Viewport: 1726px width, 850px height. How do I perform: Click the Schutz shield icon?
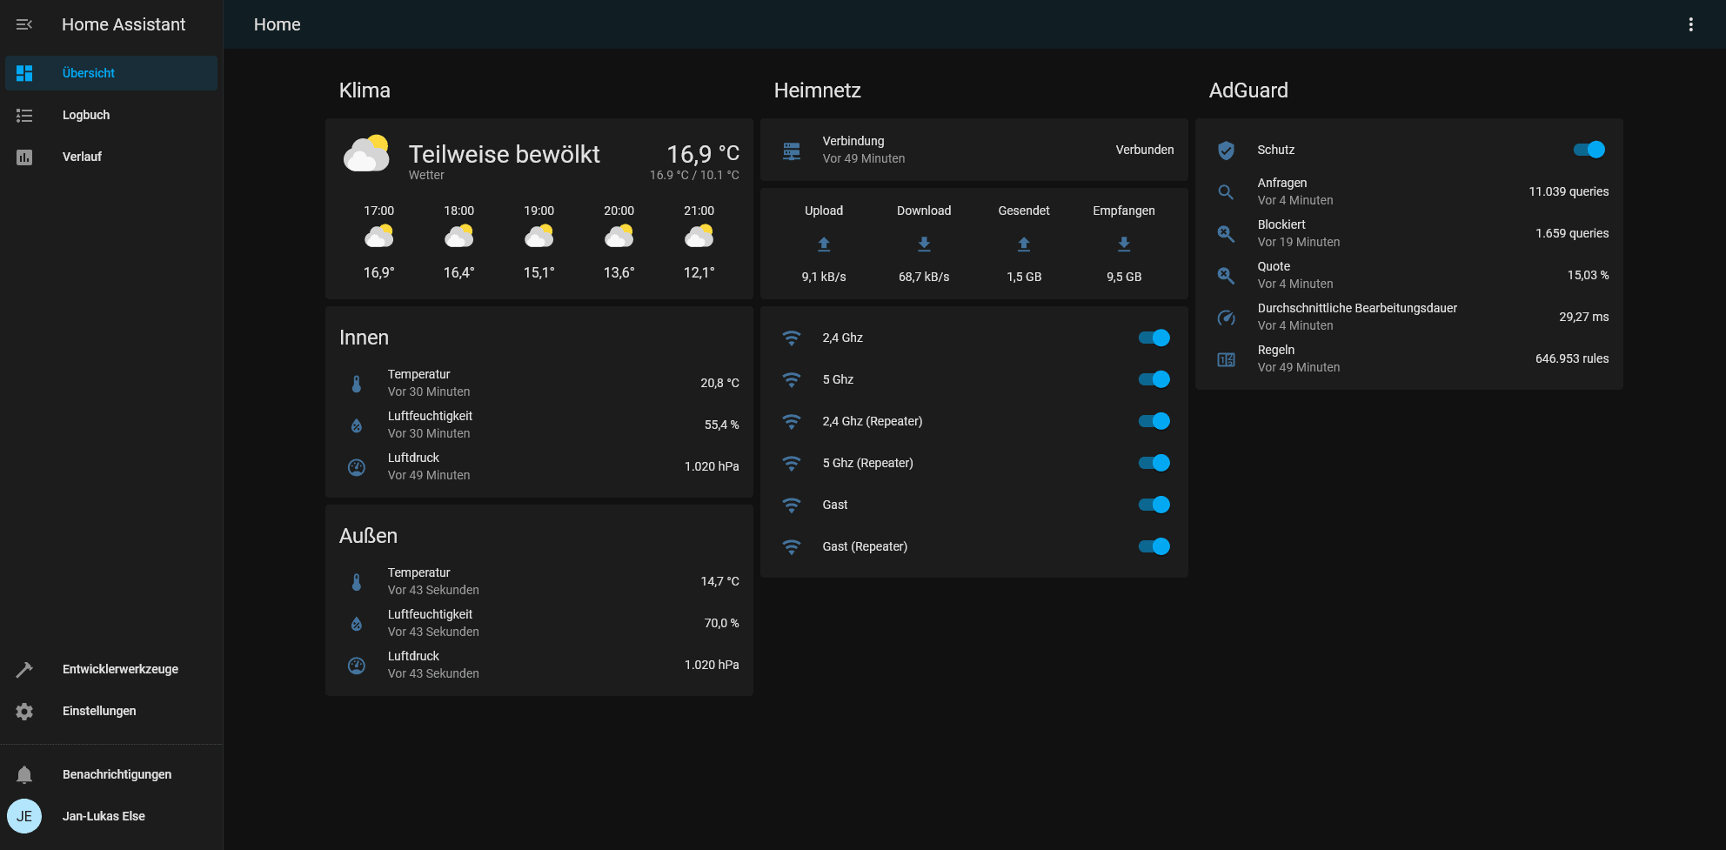point(1226,151)
